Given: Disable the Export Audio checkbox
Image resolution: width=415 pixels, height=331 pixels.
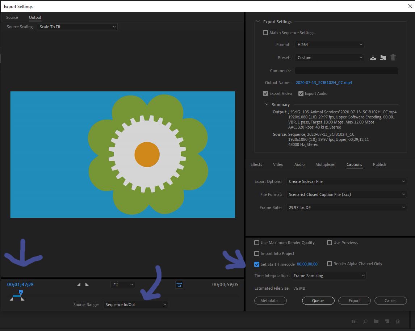Looking at the screenshot, I should click(x=301, y=93).
